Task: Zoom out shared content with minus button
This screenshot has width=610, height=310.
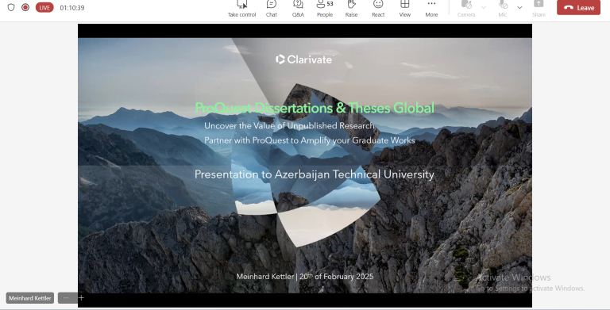Action: (66, 298)
